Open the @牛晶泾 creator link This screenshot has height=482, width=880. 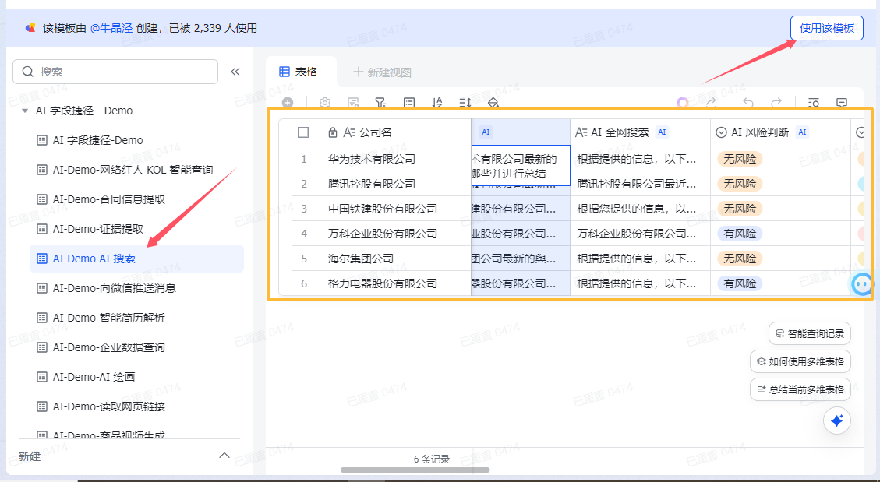pos(111,28)
